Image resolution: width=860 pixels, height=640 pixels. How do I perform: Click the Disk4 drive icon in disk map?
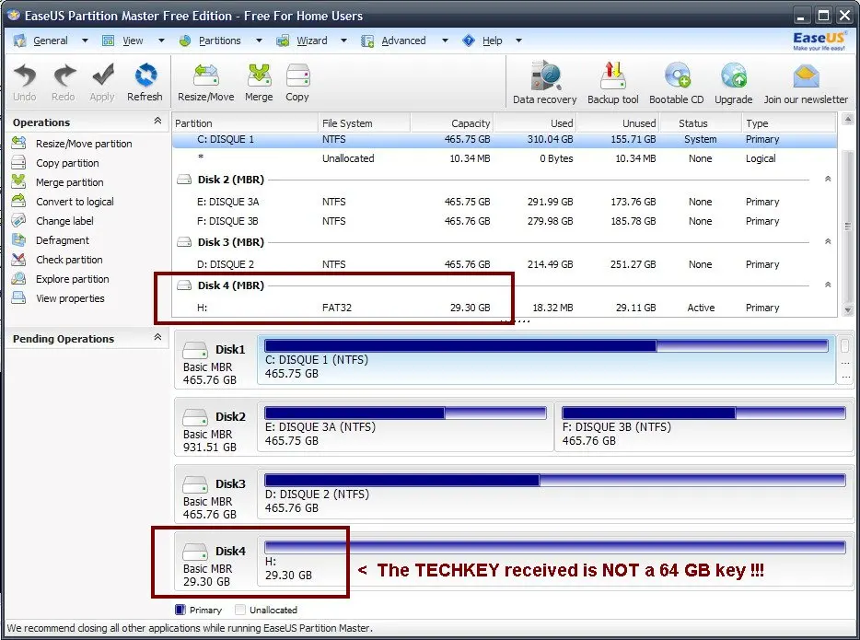click(195, 552)
